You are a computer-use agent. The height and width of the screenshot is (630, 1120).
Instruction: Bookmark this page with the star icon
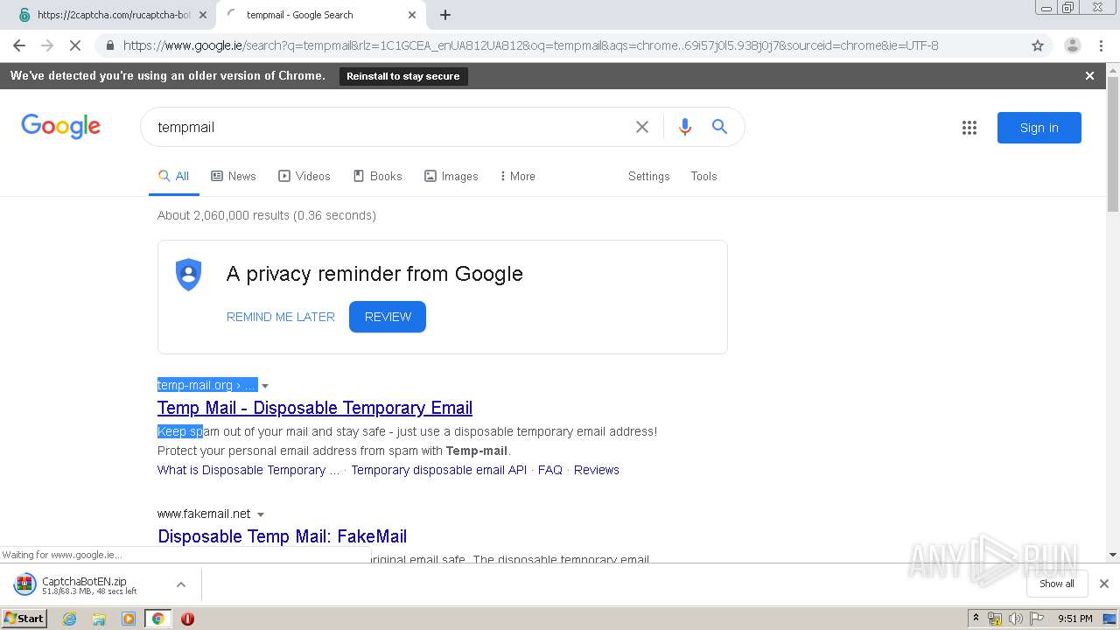coord(1038,45)
